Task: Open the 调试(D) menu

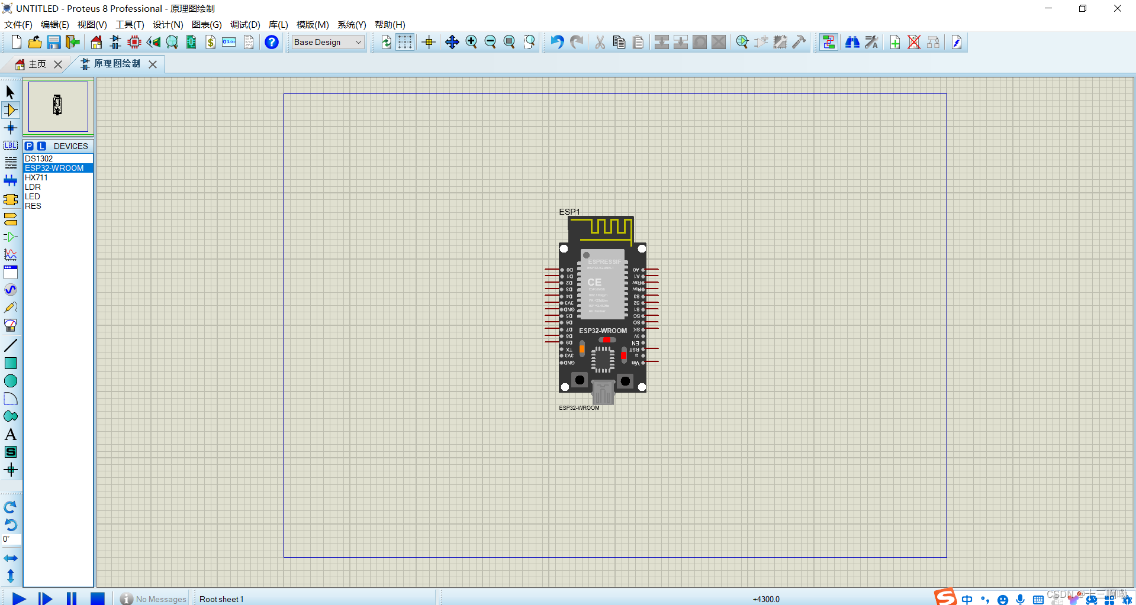Action: (x=245, y=25)
